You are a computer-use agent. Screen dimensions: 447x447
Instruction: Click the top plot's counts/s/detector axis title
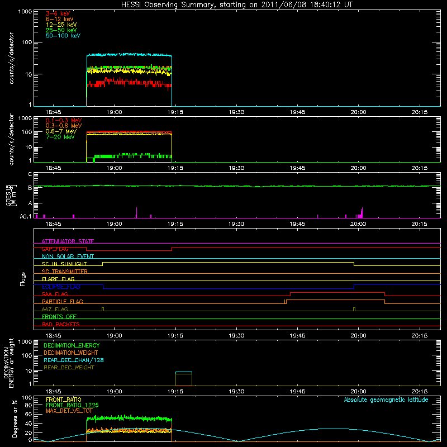11,58
